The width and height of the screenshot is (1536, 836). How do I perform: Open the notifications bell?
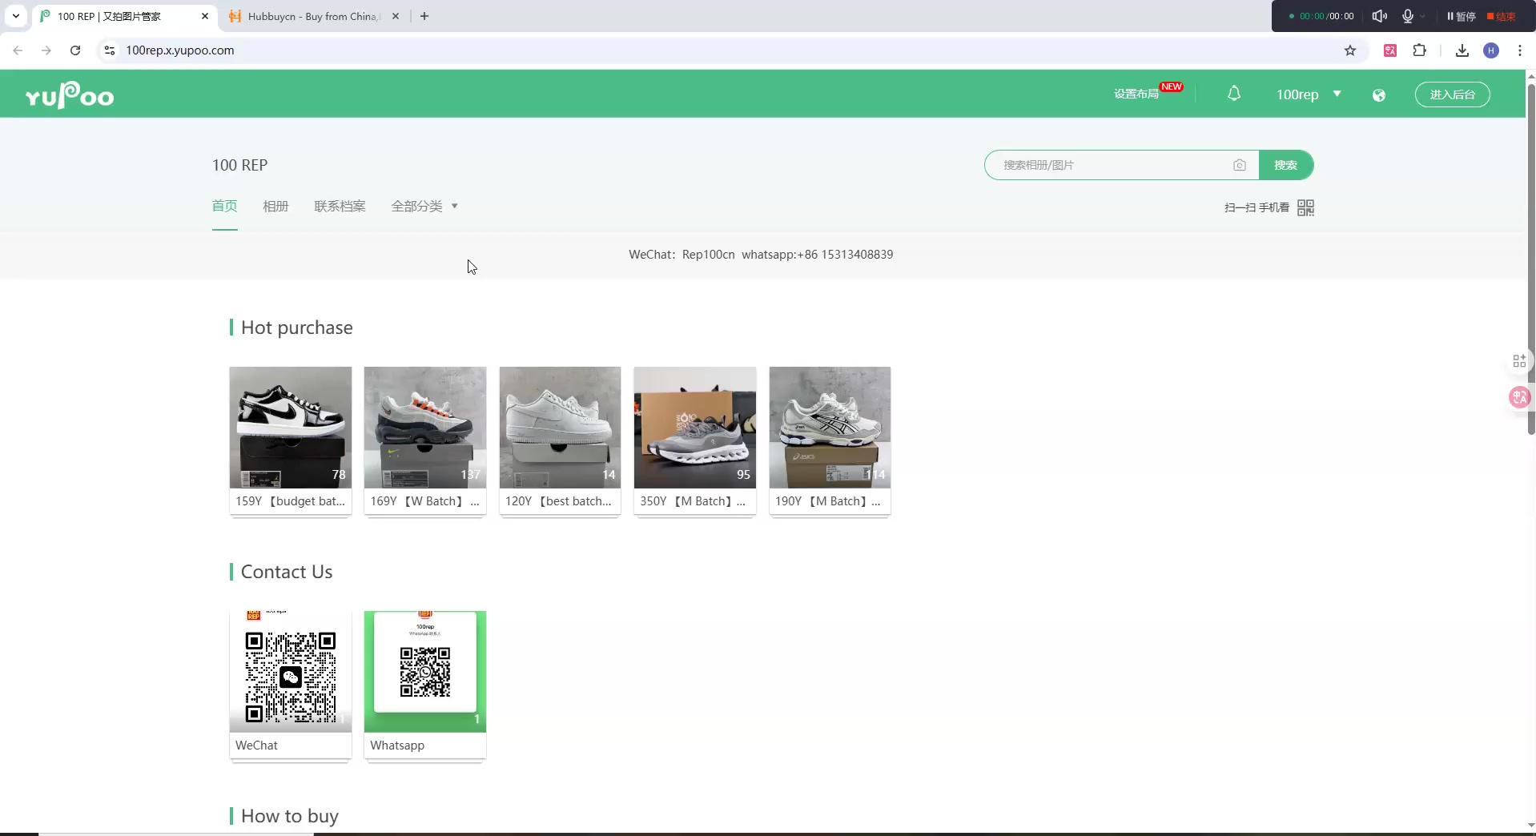tap(1234, 94)
